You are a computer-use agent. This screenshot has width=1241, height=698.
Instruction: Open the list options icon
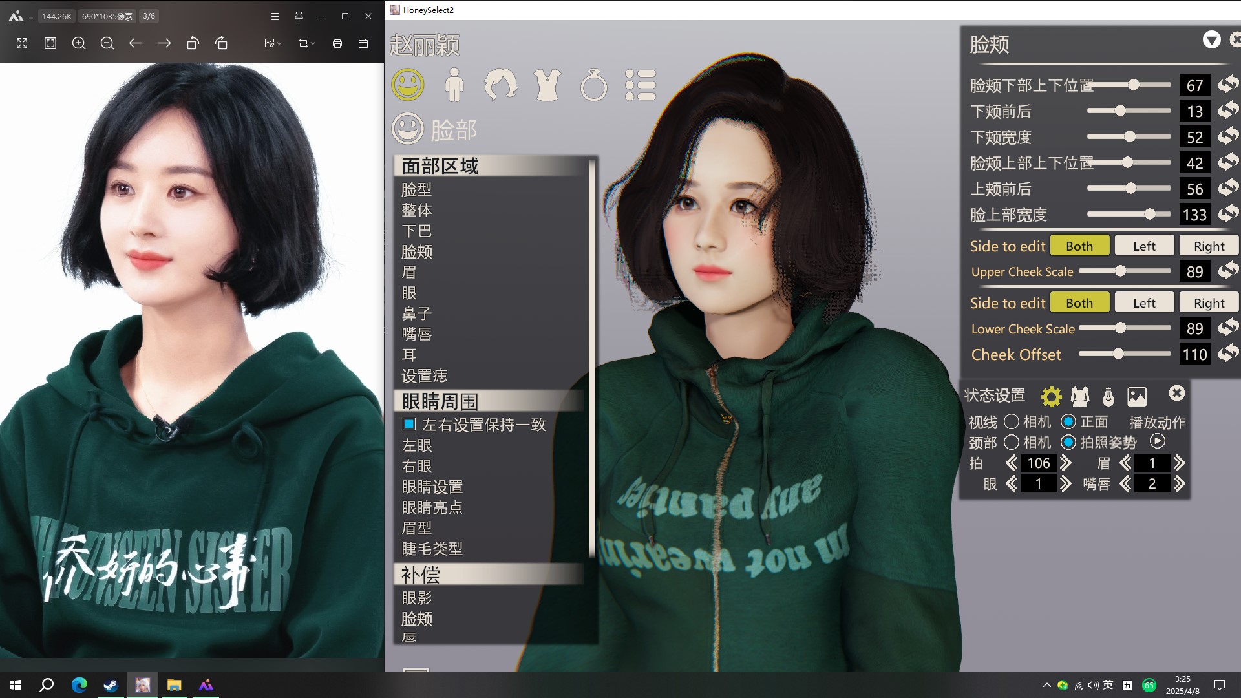point(641,85)
